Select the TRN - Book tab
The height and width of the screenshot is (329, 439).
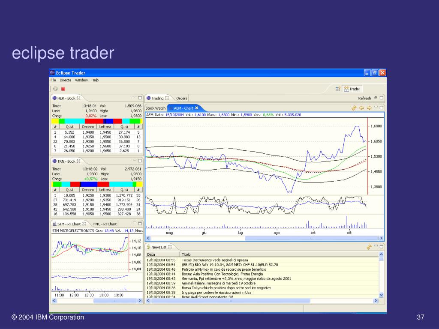pos(66,161)
